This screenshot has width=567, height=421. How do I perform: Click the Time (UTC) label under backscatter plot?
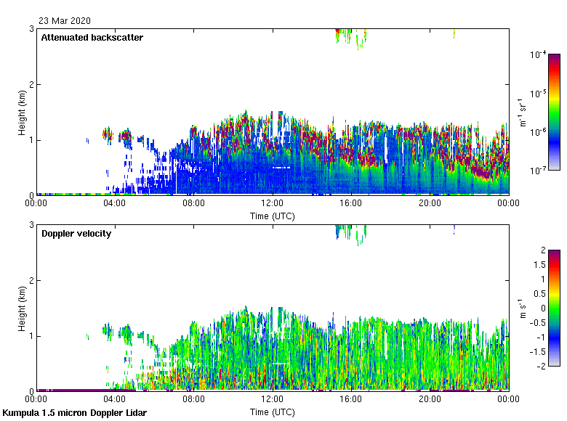(273, 216)
